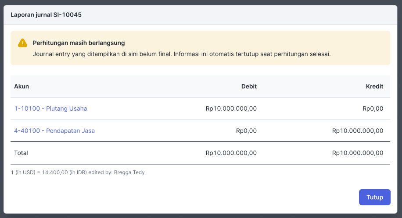402x218 pixels.
Task: Click the Debit column header
Action: 249,86
